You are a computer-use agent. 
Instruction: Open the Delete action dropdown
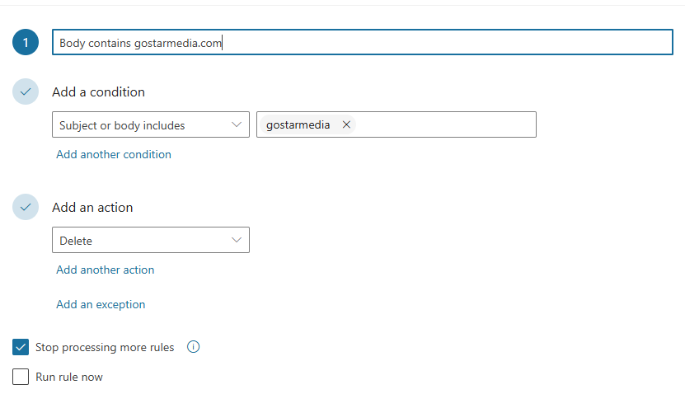tap(151, 240)
